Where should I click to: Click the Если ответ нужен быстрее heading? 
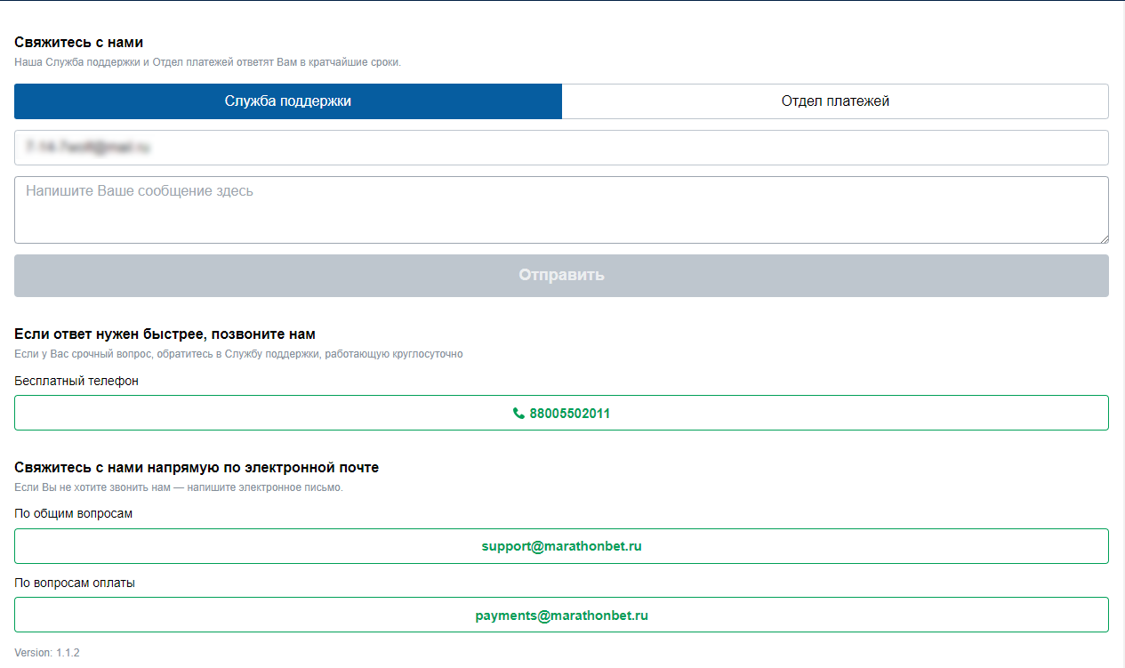pos(165,334)
